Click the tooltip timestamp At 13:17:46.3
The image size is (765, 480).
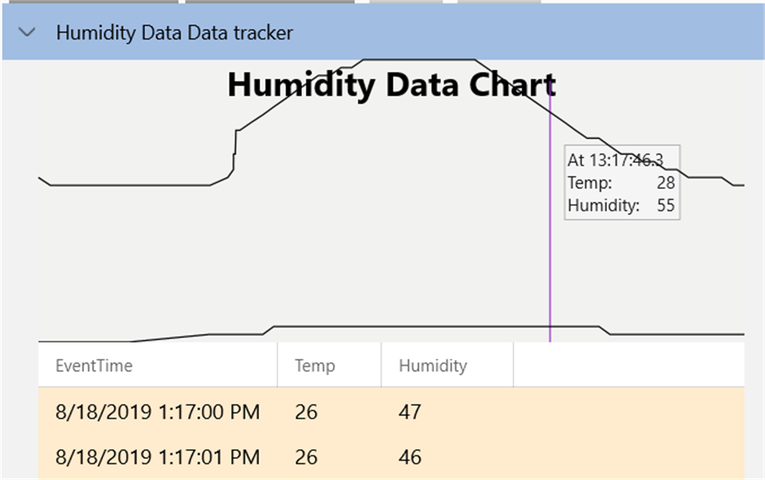click(x=615, y=160)
